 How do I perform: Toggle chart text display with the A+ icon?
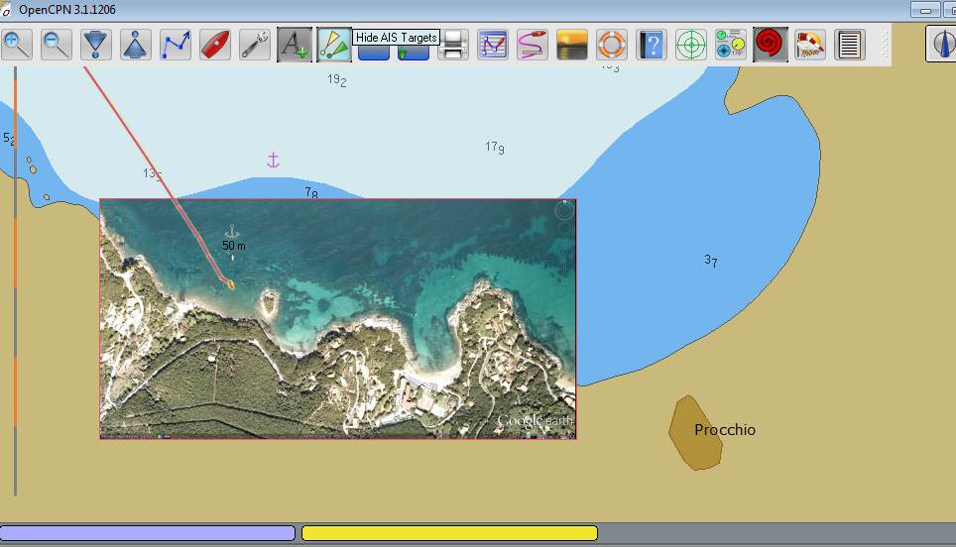(x=295, y=45)
